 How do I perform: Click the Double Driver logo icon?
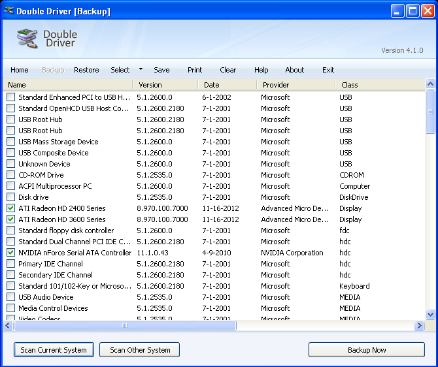pos(27,39)
